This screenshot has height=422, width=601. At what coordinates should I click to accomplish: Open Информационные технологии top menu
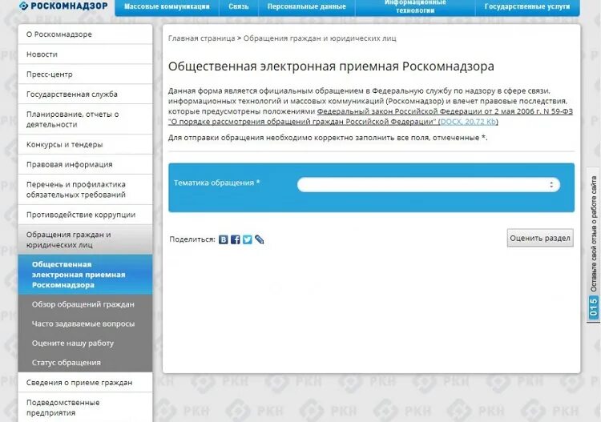415,6
